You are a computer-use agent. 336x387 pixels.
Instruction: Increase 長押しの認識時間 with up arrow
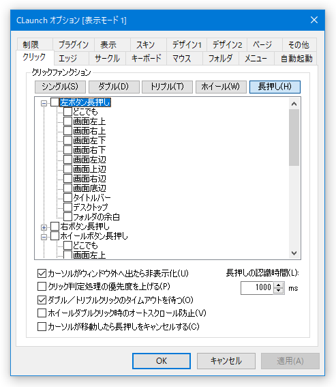(x=279, y=285)
